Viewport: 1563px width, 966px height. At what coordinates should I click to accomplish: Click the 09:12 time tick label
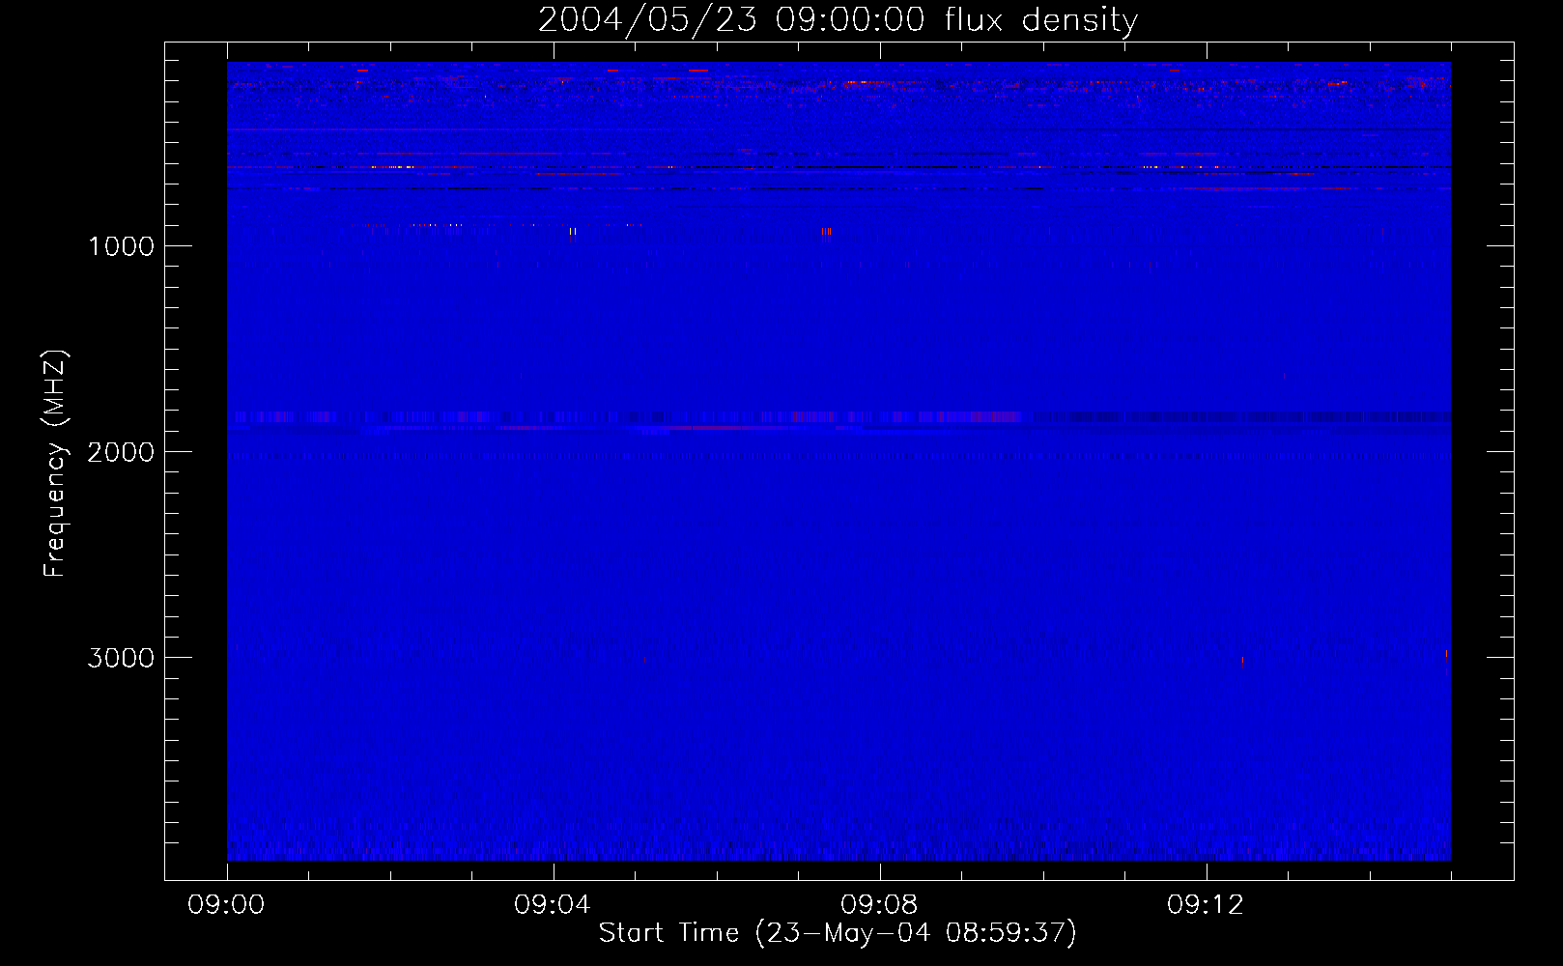tap(1206, 905)
